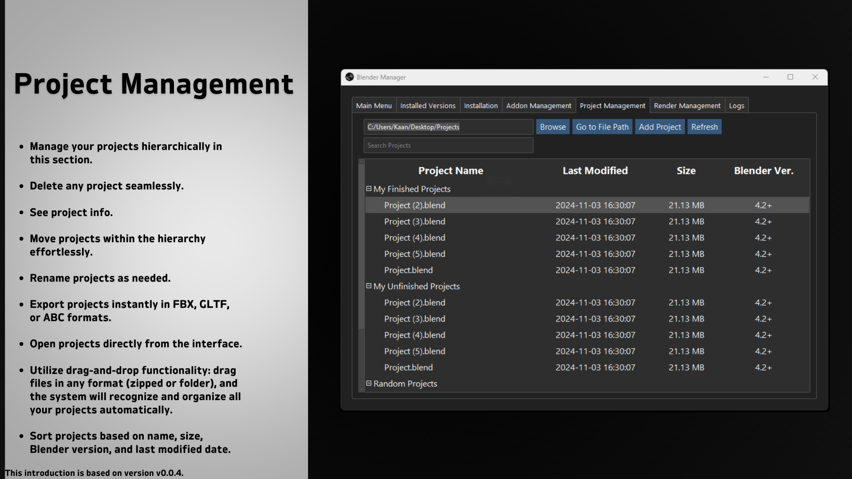Collapse the My Unfinished Projects folder
The image size is (852, 479).
[368, 286]
